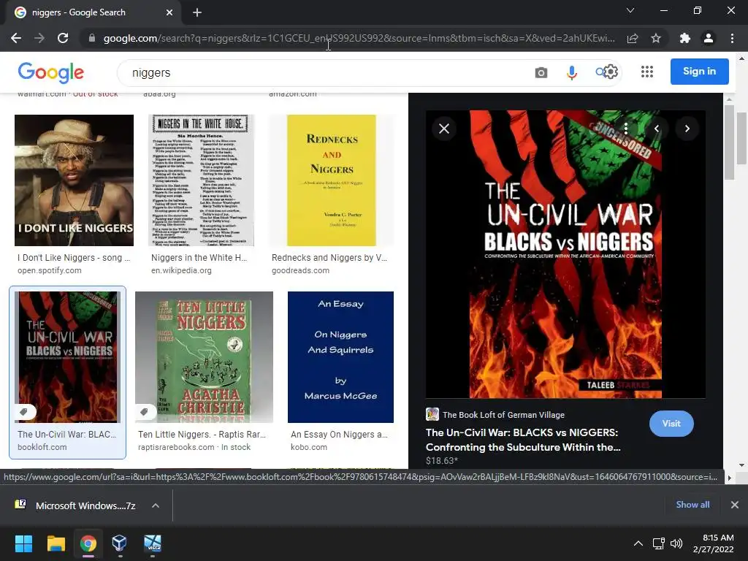This screenshot has height=561, width=748.
Task: Start search by image with camera icon
Action: click(541, 72)
